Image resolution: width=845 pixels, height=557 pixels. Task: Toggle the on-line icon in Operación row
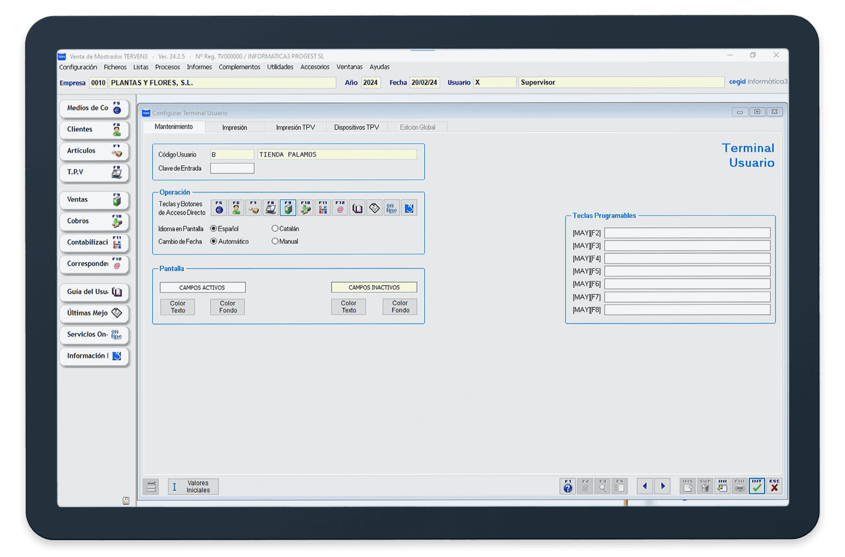point(391,208)
